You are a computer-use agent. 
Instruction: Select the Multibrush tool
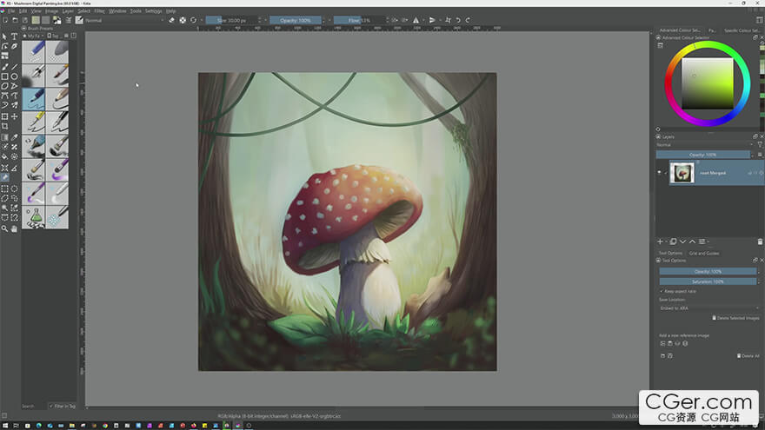14,105
